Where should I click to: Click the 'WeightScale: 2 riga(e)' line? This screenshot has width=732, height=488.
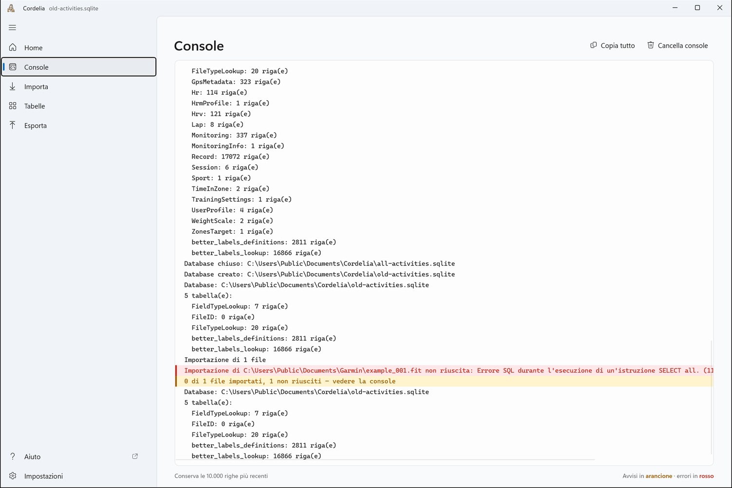[232, 221]
